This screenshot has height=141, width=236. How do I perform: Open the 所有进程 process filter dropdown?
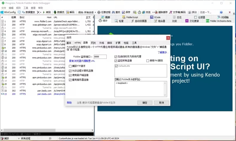pos(24,138)
